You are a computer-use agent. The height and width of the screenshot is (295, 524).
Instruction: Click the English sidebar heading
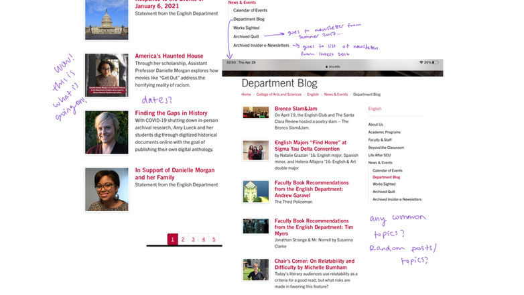pyautogui.click(x=375, y=109)
